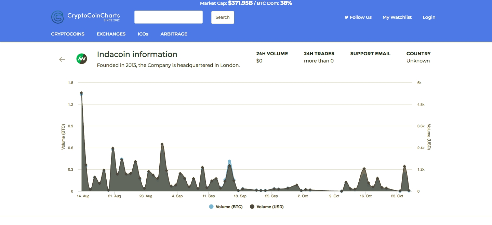Click the 1.5 left axis label
The image size is (492, 225).
pos(71,83)
